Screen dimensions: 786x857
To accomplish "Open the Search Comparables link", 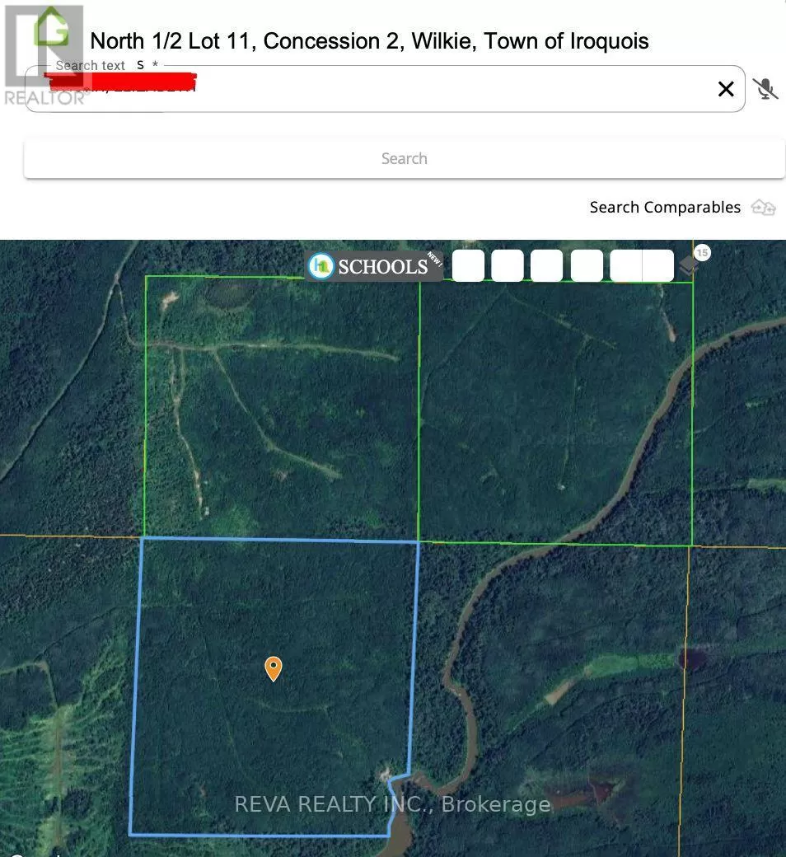I will click(665, 208).
